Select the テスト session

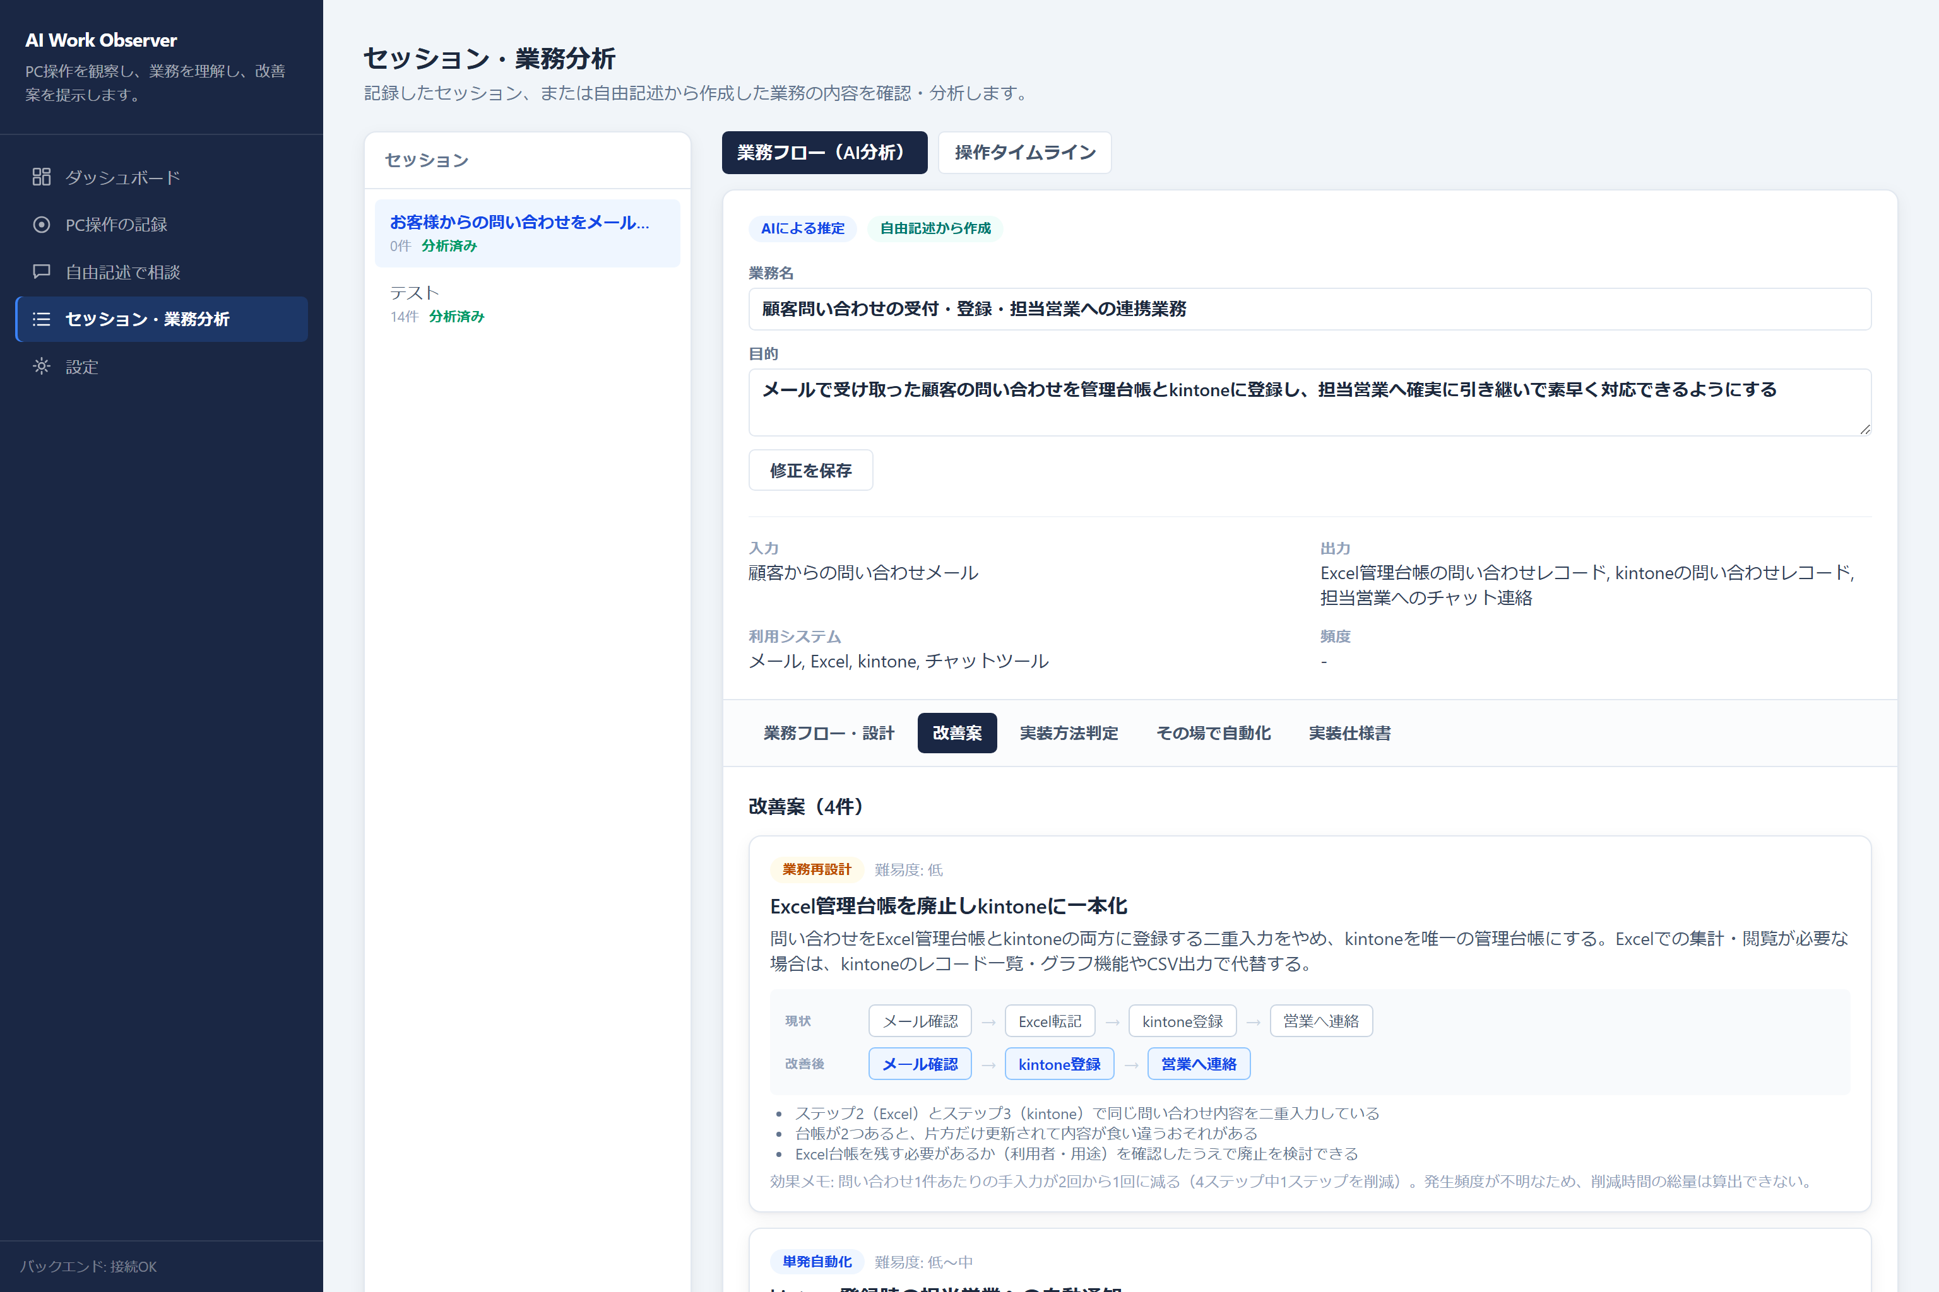[x=528, y=304]
